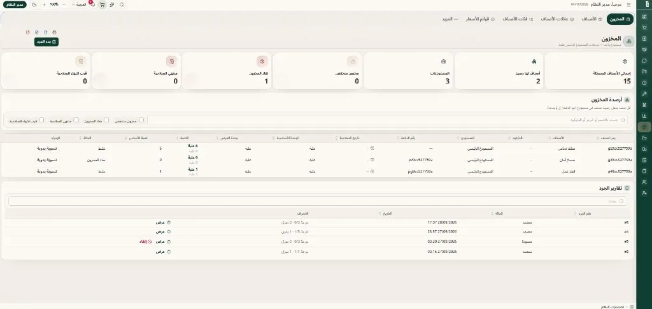The width and height of the screenshot is (652, 309).
Task: Switch to the فئات الأصناف tab
Action: [x=518, y=19]
